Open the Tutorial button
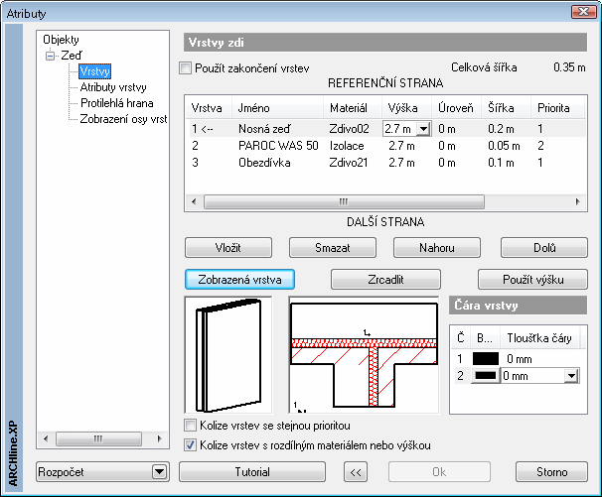Screen dimensions: 602x497 (x=252, y=471)
